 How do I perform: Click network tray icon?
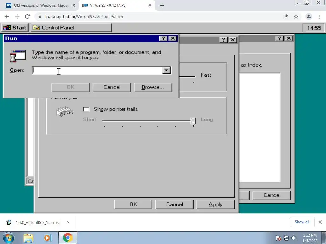coord(286,238)
